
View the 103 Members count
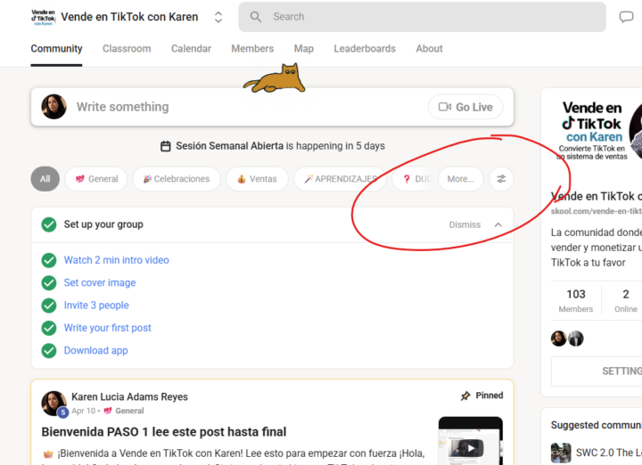[x=576, y=300]
